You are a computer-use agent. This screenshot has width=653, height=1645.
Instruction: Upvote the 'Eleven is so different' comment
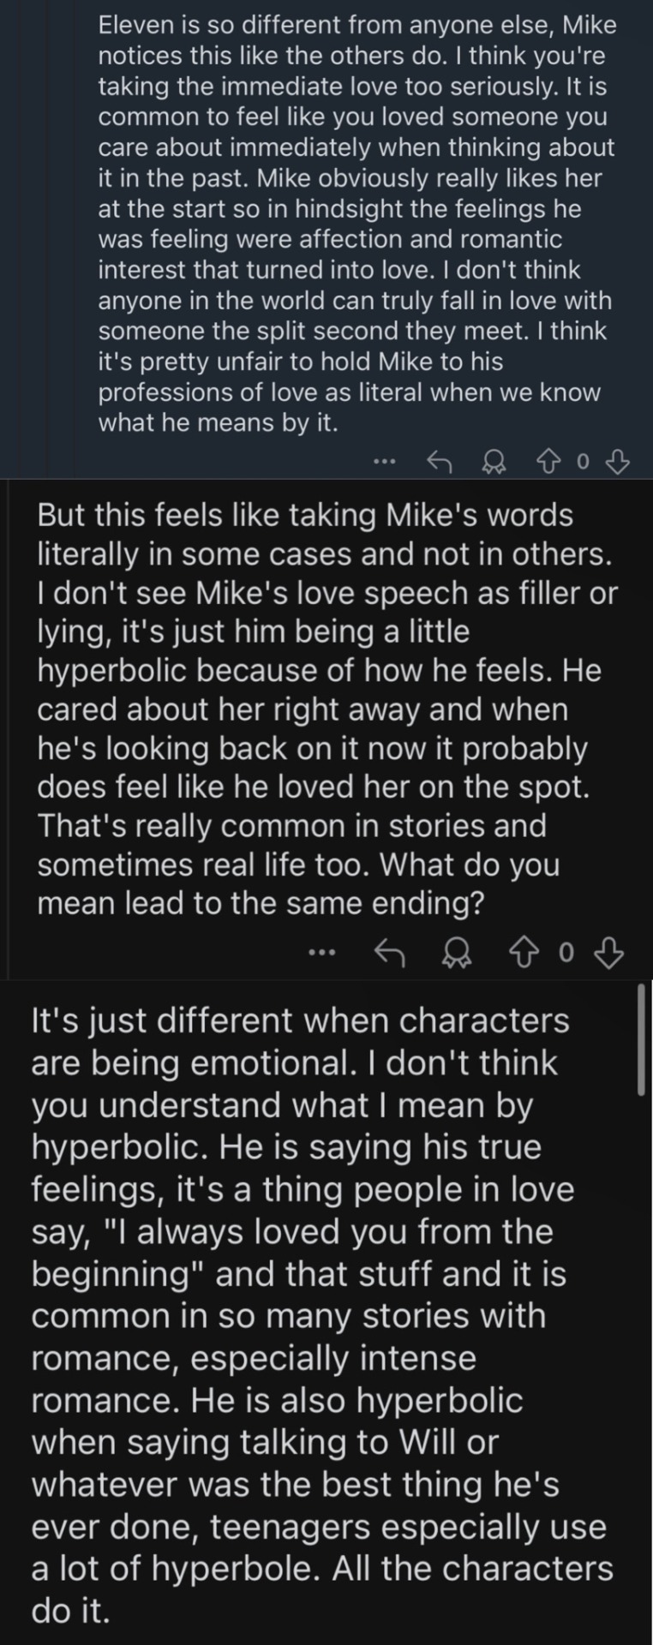click(548, 463)
